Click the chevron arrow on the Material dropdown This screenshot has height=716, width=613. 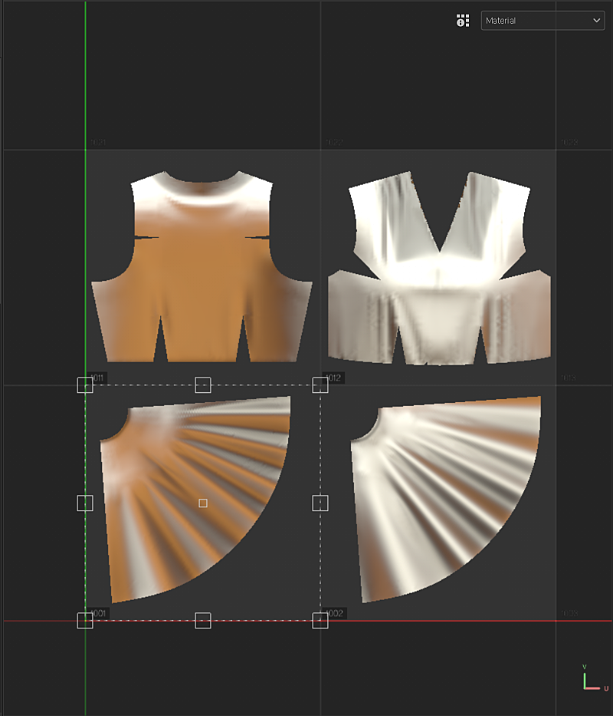tap(597, 21)
